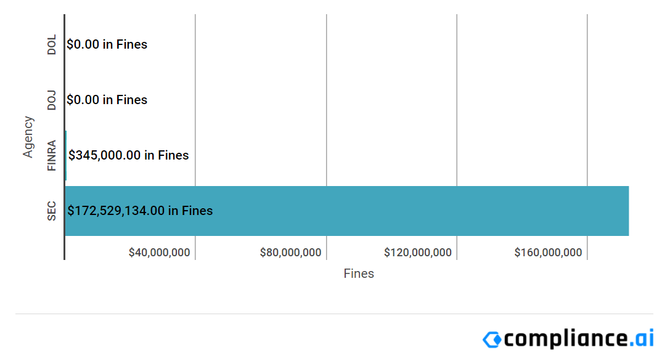Click the DOL $0.00 in Fines label
Image resolution: width=670 pixels, height=361 pixels.
[107, 44]
